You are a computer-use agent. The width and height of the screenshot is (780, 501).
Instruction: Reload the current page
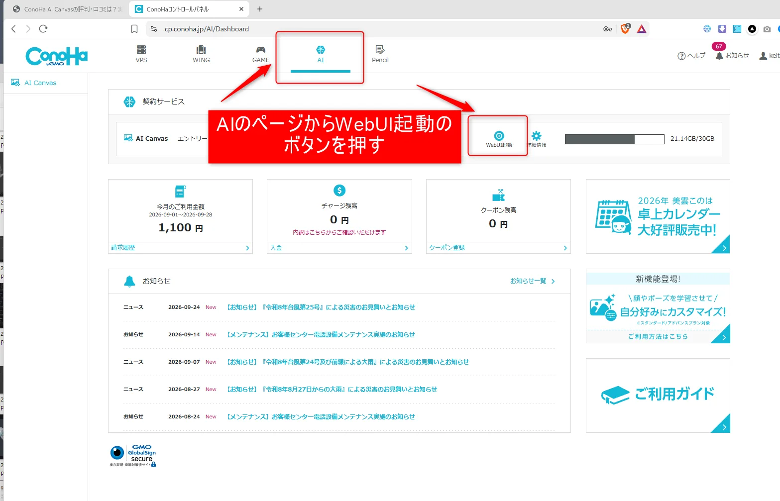tap(43, 29)
